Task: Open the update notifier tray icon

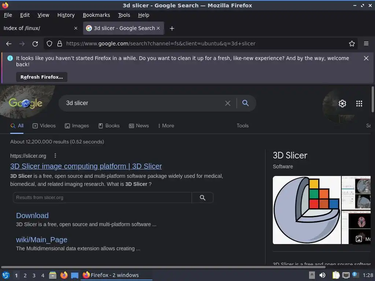Action: click(355, 275)
